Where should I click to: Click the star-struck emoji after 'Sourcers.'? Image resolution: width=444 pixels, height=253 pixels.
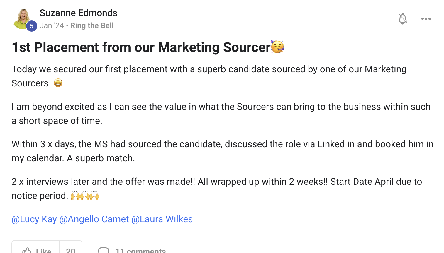(x=58, y=83)
